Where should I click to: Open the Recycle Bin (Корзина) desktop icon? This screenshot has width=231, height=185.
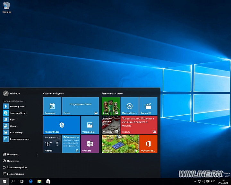6,7
